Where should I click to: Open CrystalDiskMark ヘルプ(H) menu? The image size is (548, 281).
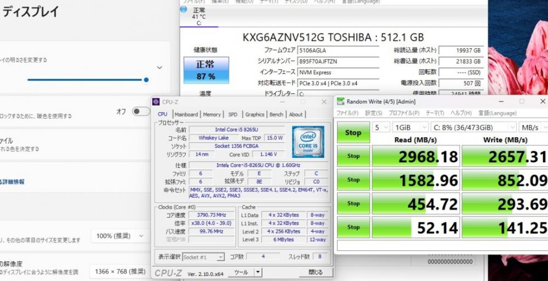461,113
